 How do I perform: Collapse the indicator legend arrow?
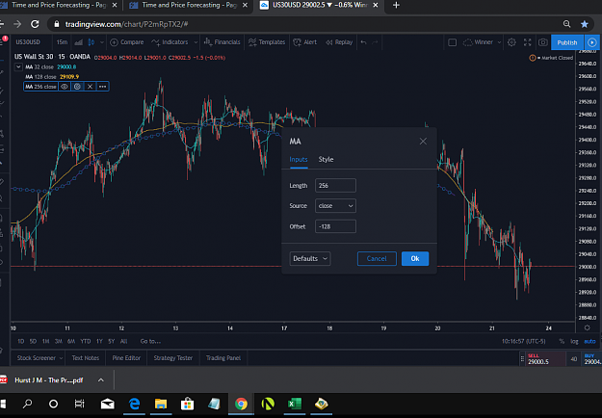[x=18, y=66]
